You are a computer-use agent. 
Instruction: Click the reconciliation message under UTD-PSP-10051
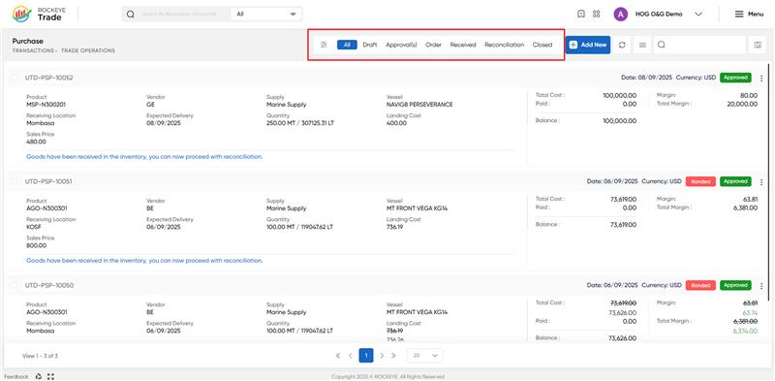pyautogui.click(x=144, y=261)
